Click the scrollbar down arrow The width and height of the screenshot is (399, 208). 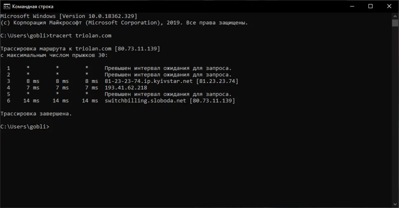(395, 204)
